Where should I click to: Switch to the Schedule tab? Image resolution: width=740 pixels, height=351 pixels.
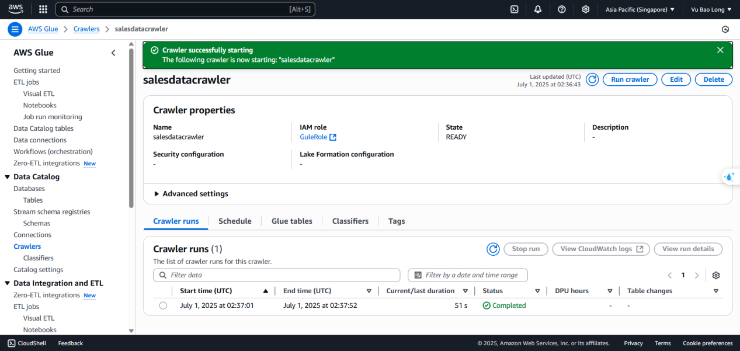point(235,221)
